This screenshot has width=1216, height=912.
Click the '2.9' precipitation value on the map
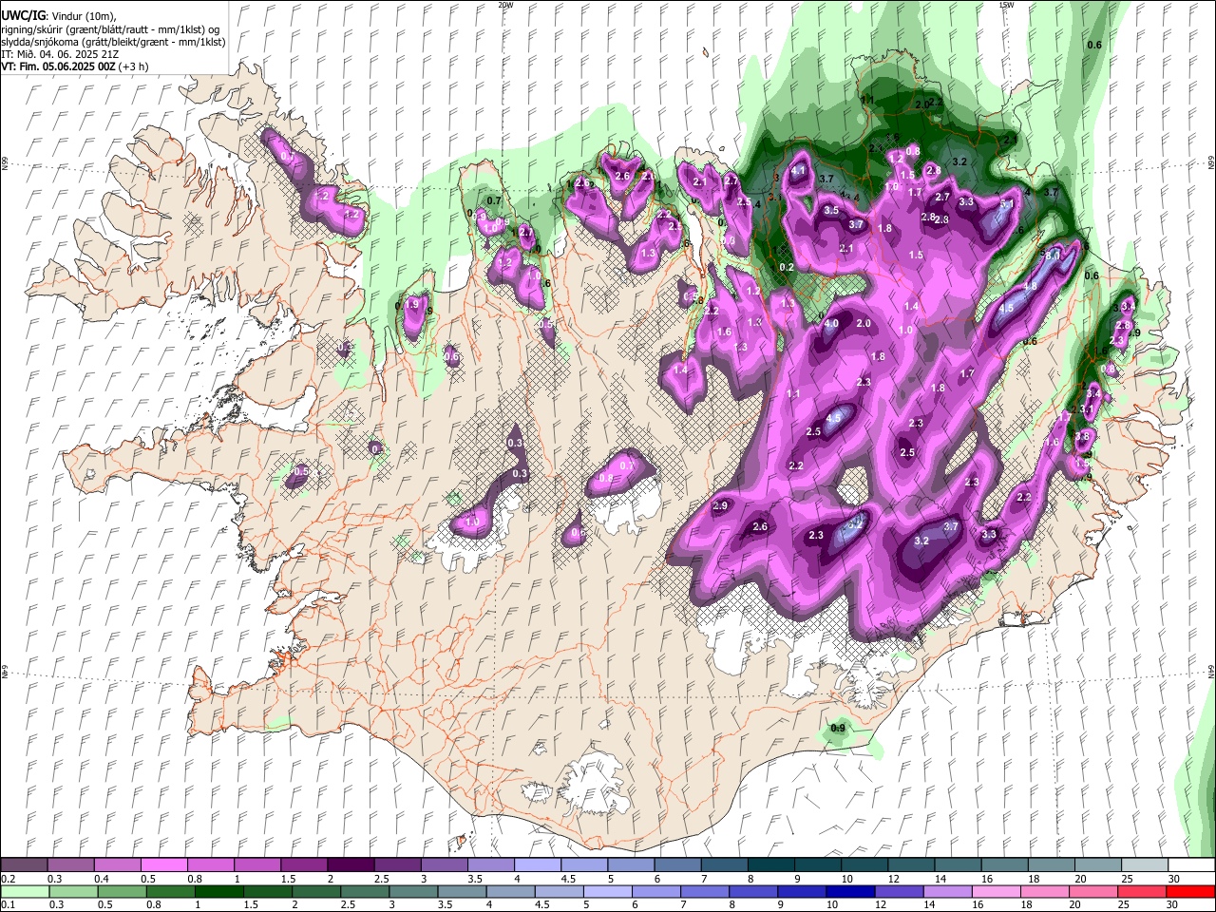click(x=720, y=506)
